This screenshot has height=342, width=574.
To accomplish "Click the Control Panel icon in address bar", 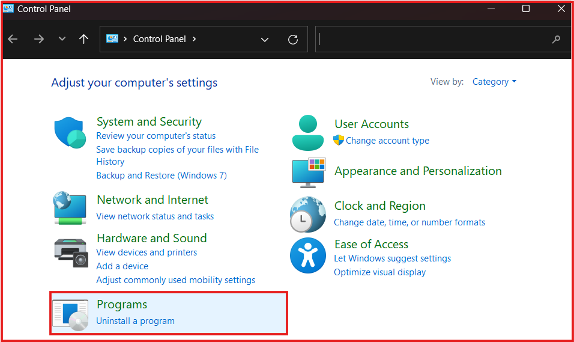I will pyautogui.click(x=112, y=38).
